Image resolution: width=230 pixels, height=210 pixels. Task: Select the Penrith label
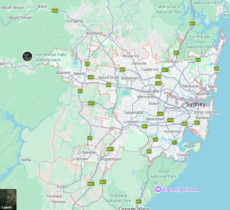[80, 74]
